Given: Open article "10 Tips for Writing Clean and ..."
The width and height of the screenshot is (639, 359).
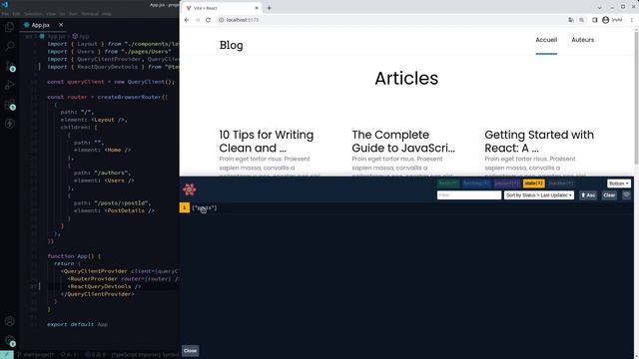Looking at the screenshot, I should (267, 142).
